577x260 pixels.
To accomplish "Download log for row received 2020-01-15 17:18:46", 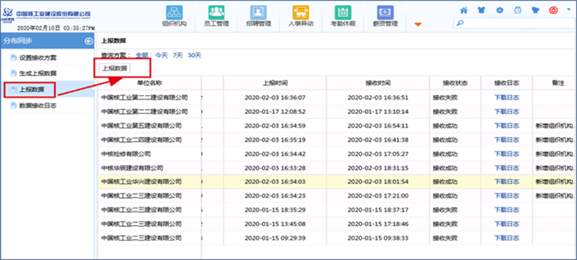I will pyautogui.click(x=506, y=223).
